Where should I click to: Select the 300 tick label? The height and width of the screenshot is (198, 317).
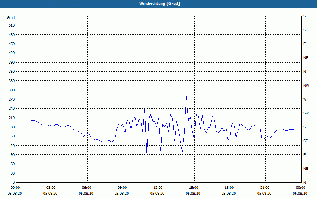12,90
